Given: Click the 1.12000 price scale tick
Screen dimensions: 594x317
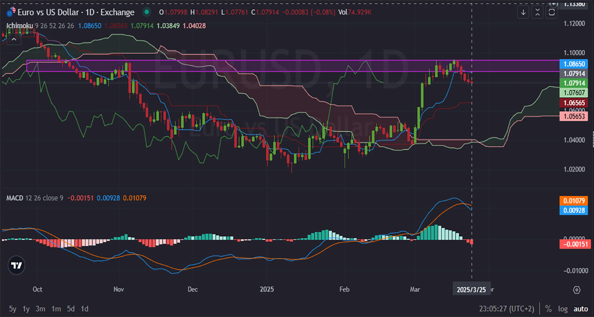Looking at the screenshot, I should (574, 23).
